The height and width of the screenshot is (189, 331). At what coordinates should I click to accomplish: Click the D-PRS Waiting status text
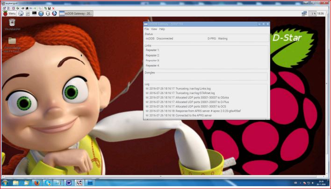(x=217, y=38)
